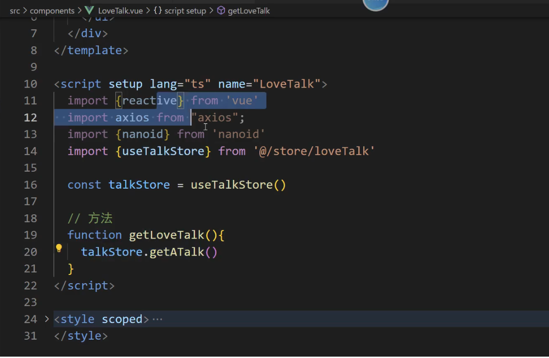The height and width of the screenshot is (358, 549).
Task: Click getLoveTalk function name on line 19
Action: (166, 235)
